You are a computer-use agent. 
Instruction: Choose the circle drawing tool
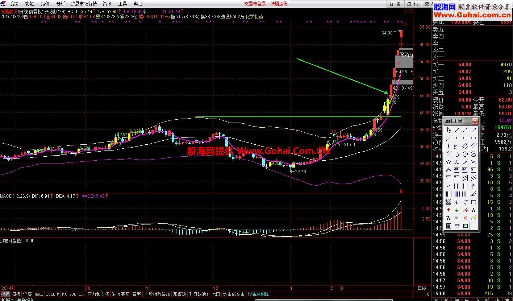[465, 154]
